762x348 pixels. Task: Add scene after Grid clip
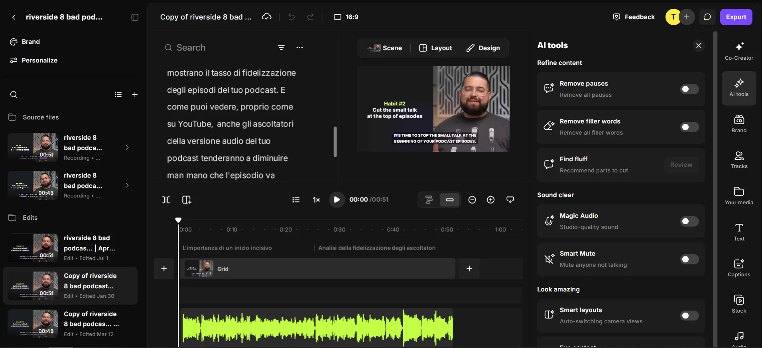(x=469, y=268)
